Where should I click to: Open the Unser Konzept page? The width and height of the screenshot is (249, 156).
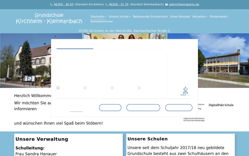(180, 16)
